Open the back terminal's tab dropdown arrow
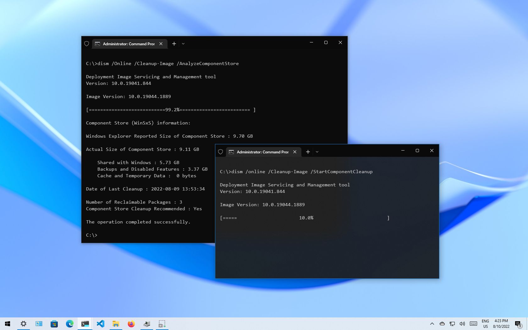The height and width of the screenshot is (330, 528). [x=183, y=44]
